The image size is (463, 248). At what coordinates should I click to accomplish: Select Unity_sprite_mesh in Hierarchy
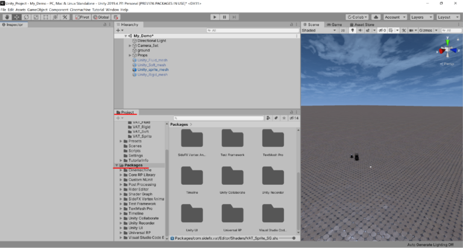click(x=153, y=70)
